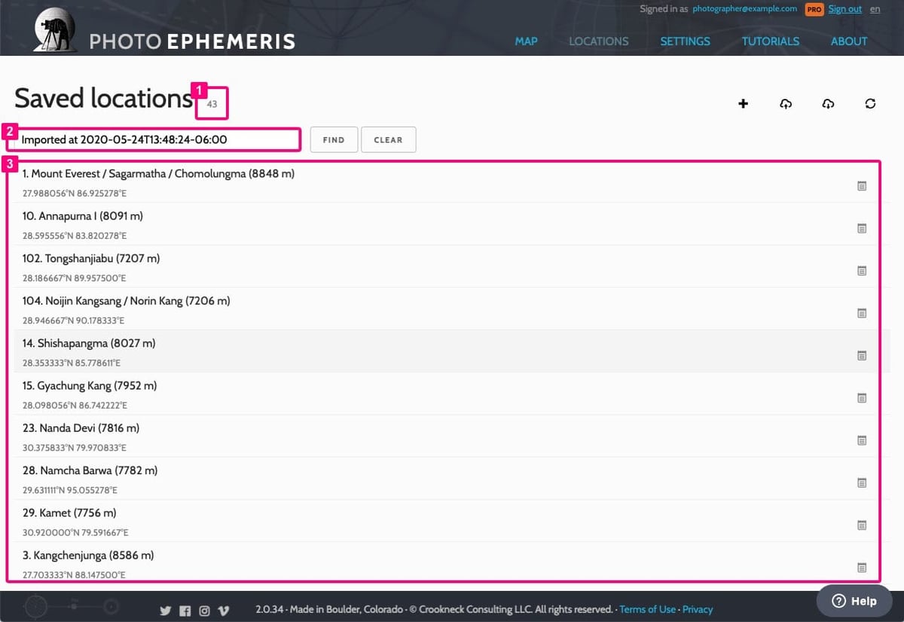Click coordinates 30.920000°N 79.591667°E
The image size is (904, 622).
[x=75, y=532]
